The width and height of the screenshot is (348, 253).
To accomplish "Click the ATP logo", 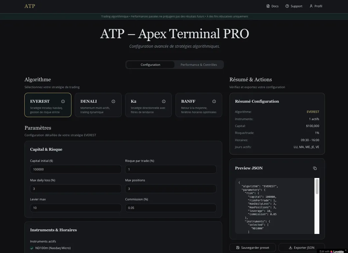I will coord(30,6).
